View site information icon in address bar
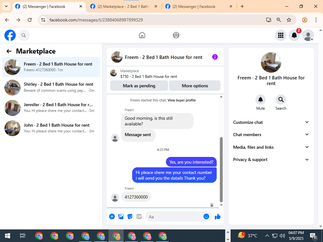The image size is (323, 242). pos(43,20)
